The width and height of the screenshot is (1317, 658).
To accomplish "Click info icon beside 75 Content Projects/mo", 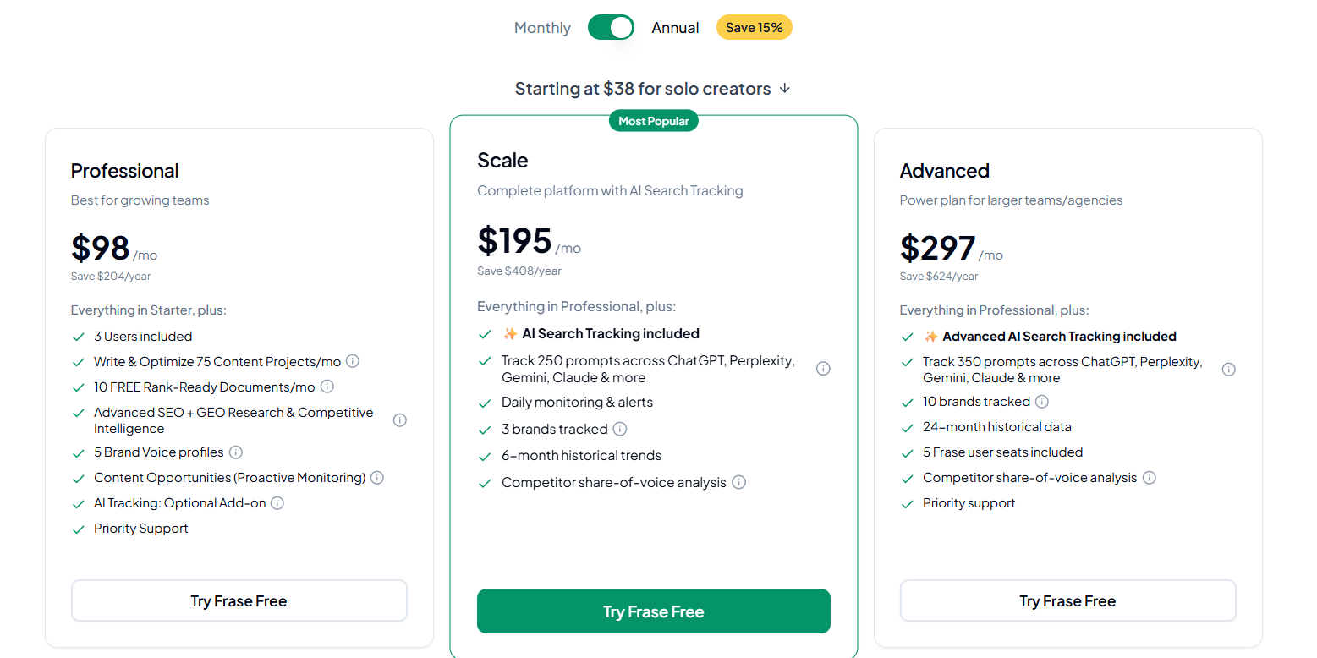I will (353, 361).
